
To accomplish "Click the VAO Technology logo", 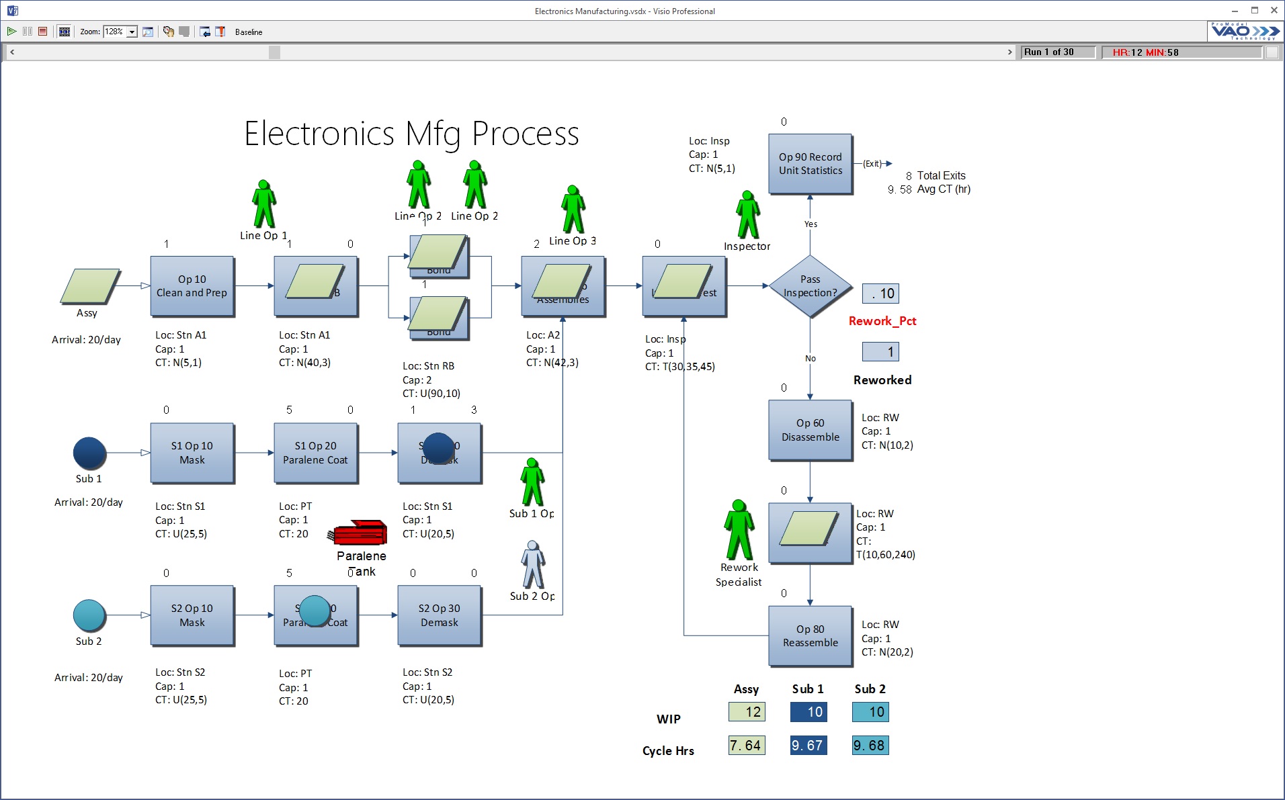I will [x=1245, y=31].
